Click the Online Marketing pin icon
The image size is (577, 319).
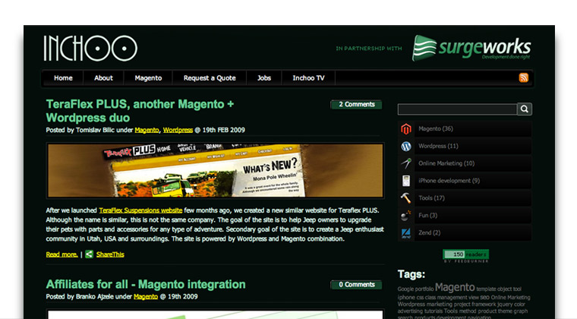(406, 163)
